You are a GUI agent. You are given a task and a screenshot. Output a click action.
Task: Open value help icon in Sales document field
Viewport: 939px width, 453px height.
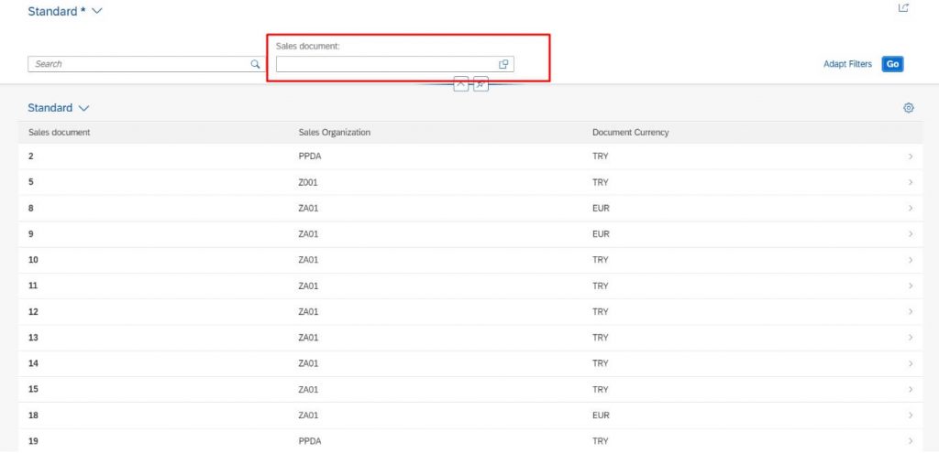503,64
